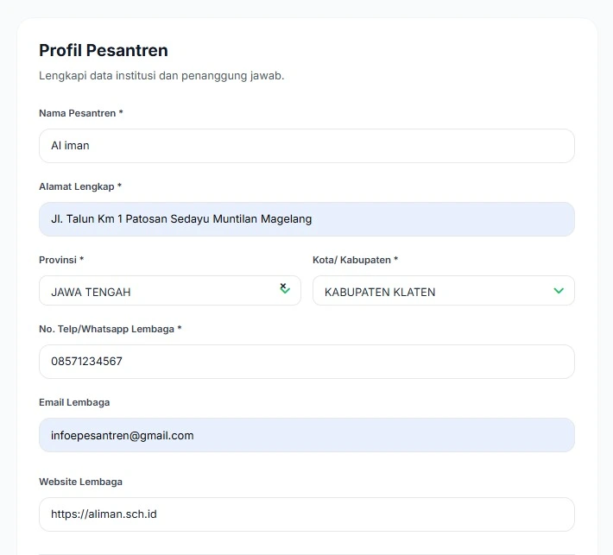Expand the KABUPATEN KLATEN city dropdown

(x=432, y=291)
